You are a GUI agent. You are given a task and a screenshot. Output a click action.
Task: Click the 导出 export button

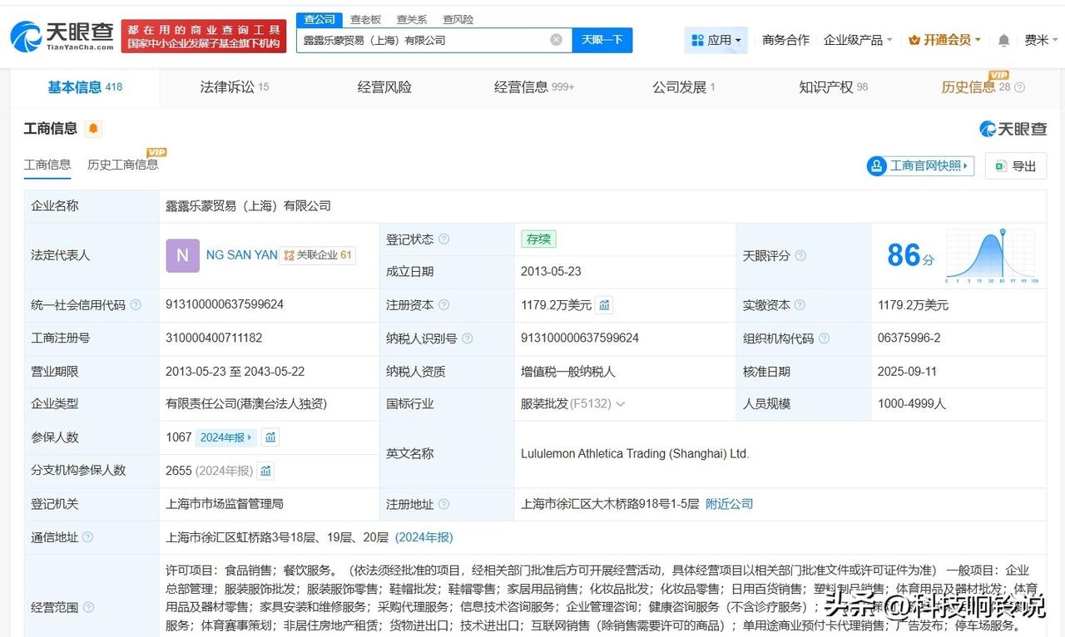click(1016, 165)
